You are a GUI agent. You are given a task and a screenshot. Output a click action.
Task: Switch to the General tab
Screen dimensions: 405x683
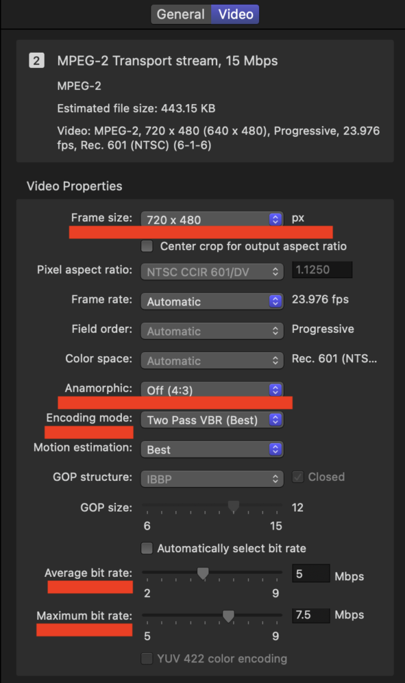point(181,14)
